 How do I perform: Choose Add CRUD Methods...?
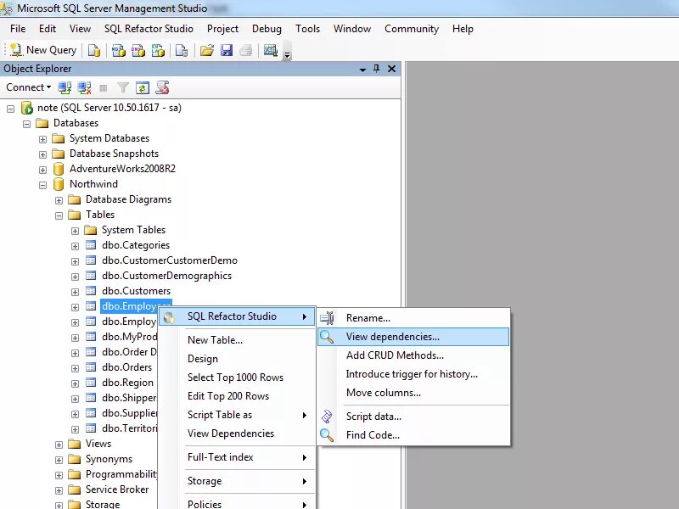tap(413, 355)
